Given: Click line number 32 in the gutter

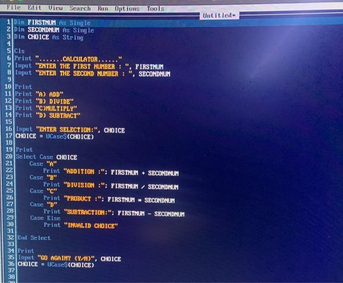Looking at the screenshot, I should [x=11, y=237].
